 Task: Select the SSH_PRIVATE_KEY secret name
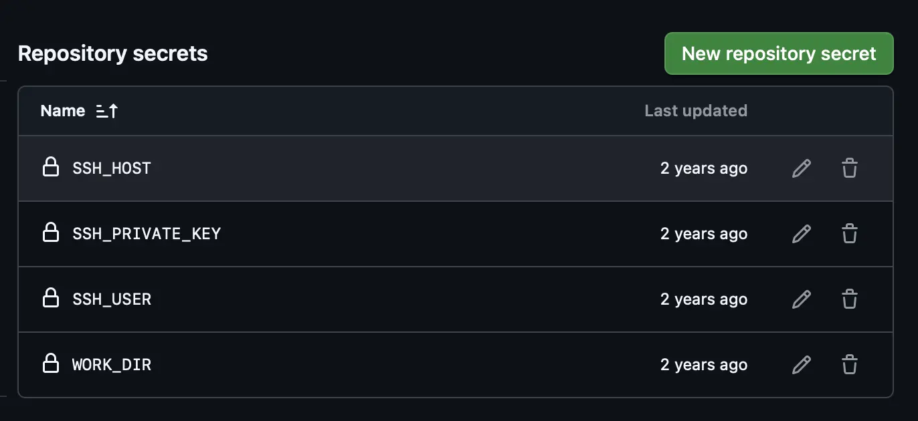click(147, 234)
